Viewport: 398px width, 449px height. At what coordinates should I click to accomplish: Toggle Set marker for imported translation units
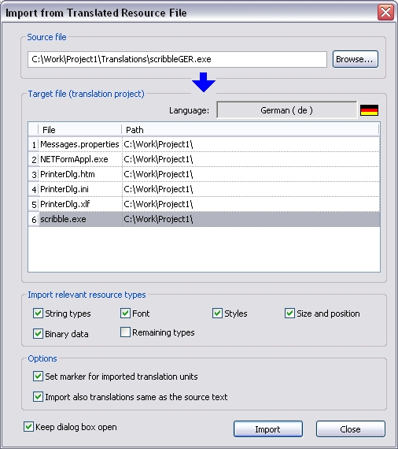pyautogui.click(x=38, y=377)
